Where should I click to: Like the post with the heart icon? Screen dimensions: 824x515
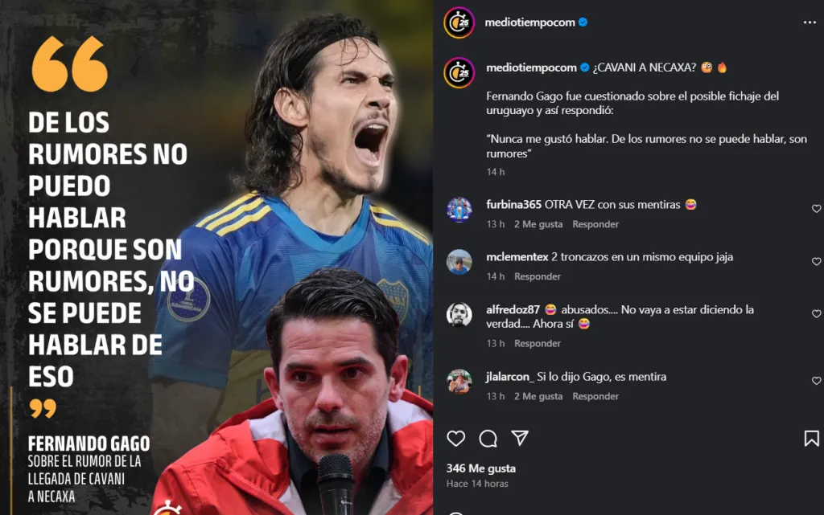[455, 439]
